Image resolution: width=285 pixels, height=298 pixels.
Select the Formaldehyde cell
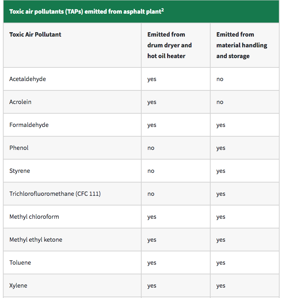coord(29,125)
